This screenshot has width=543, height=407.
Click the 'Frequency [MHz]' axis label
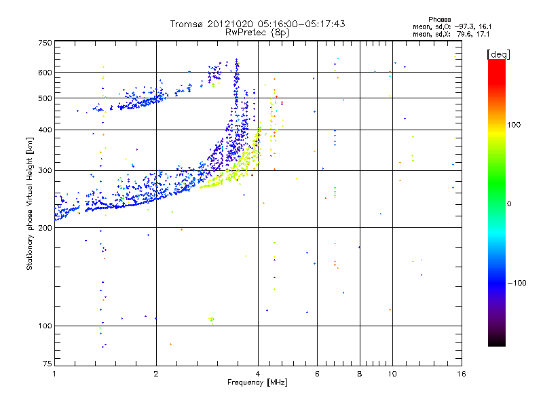tap(257, 383)
